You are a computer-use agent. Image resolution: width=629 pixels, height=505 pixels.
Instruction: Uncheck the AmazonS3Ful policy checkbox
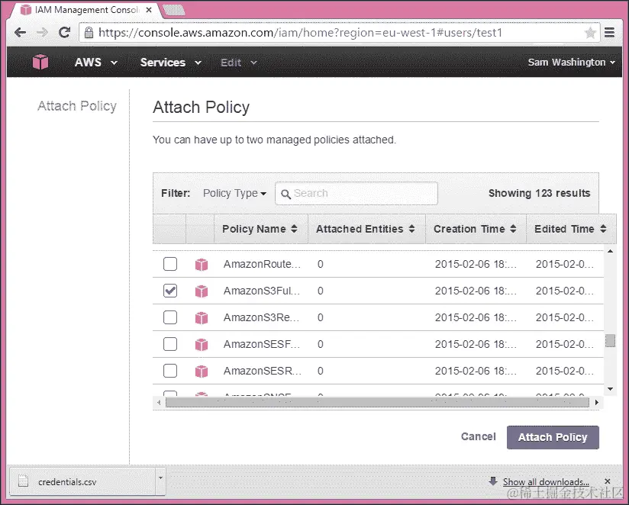(x=169, y=291)
